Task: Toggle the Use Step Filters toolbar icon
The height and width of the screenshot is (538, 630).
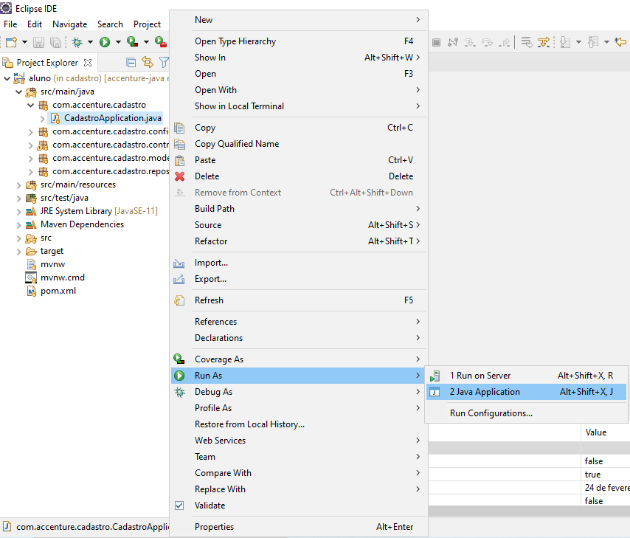Action: tap(544, 42)
